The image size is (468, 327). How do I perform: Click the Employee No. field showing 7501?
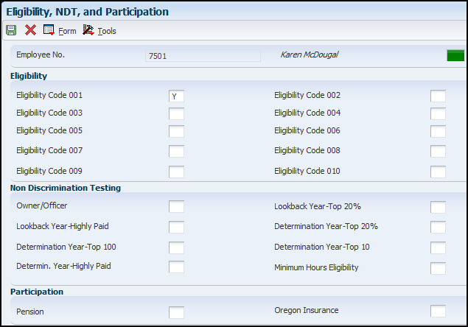point(203,56)
